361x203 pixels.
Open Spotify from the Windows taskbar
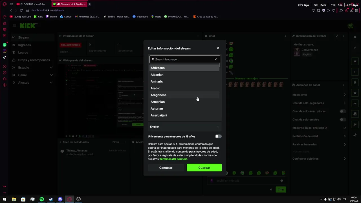(42, 199)
